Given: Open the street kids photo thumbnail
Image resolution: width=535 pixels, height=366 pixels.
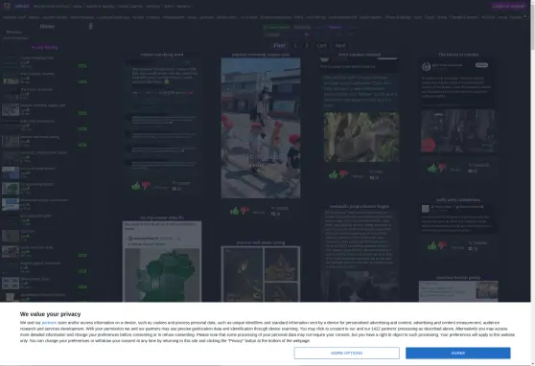Looking at the screenshot, I should tap(261, 128).
